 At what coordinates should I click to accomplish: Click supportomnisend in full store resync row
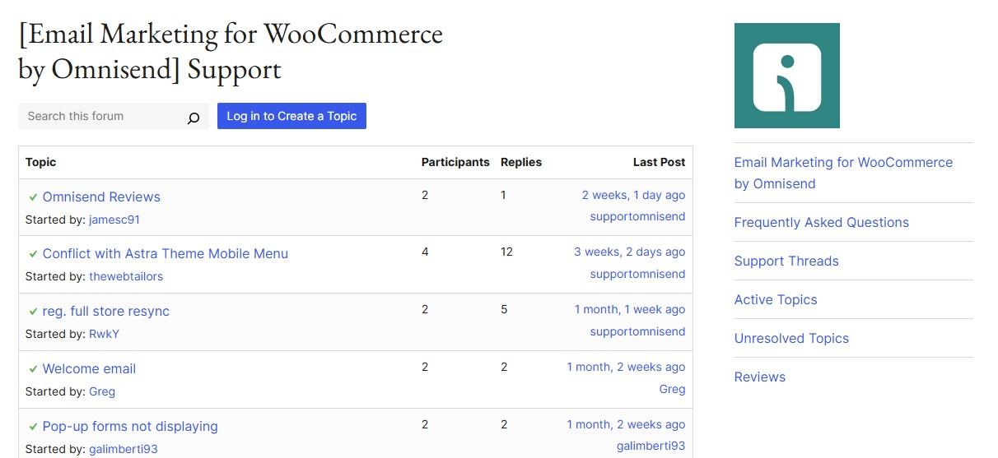[637, 331]
